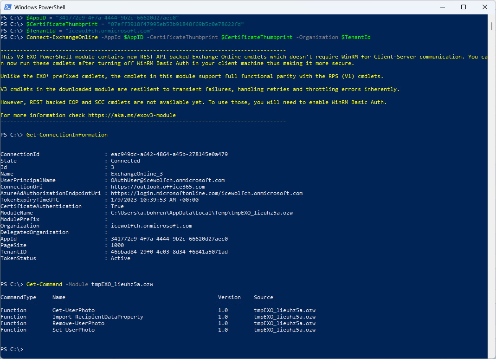
Task: Click the Organization value icewolfch.onmicrosoft.com
Action: click(x=152, y=226)
